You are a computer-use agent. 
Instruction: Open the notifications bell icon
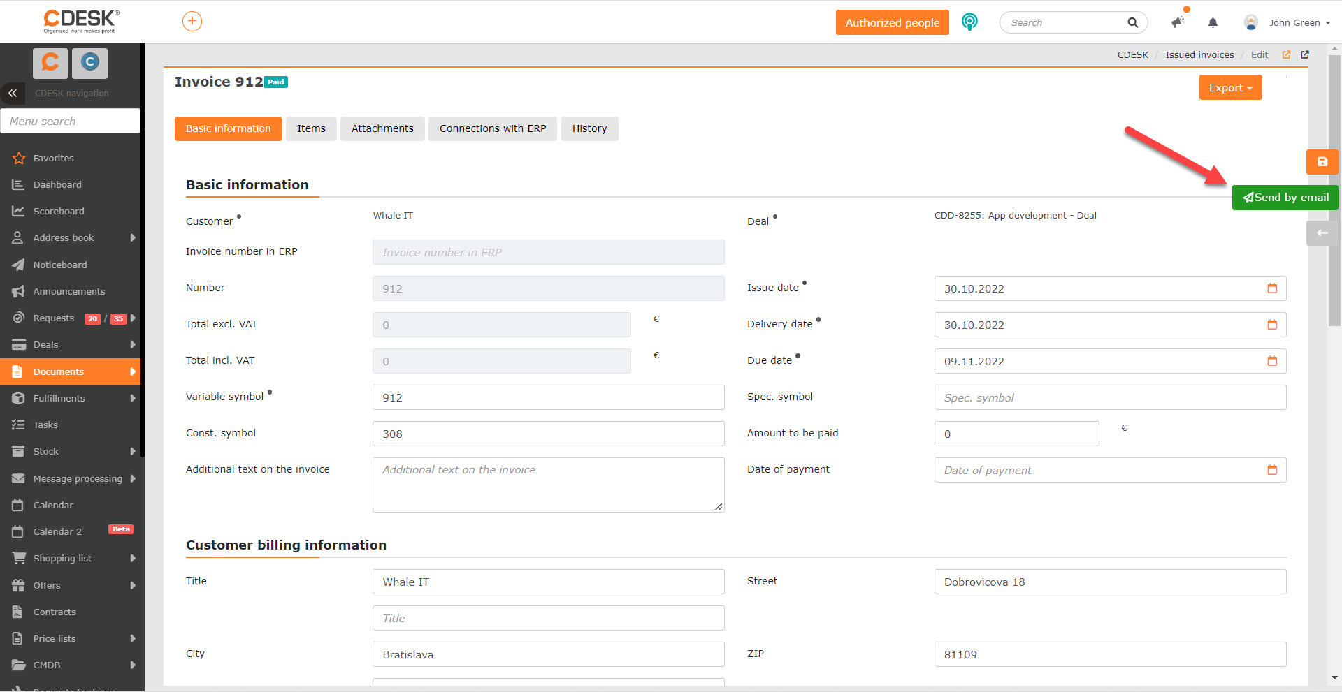[1213, 22]
